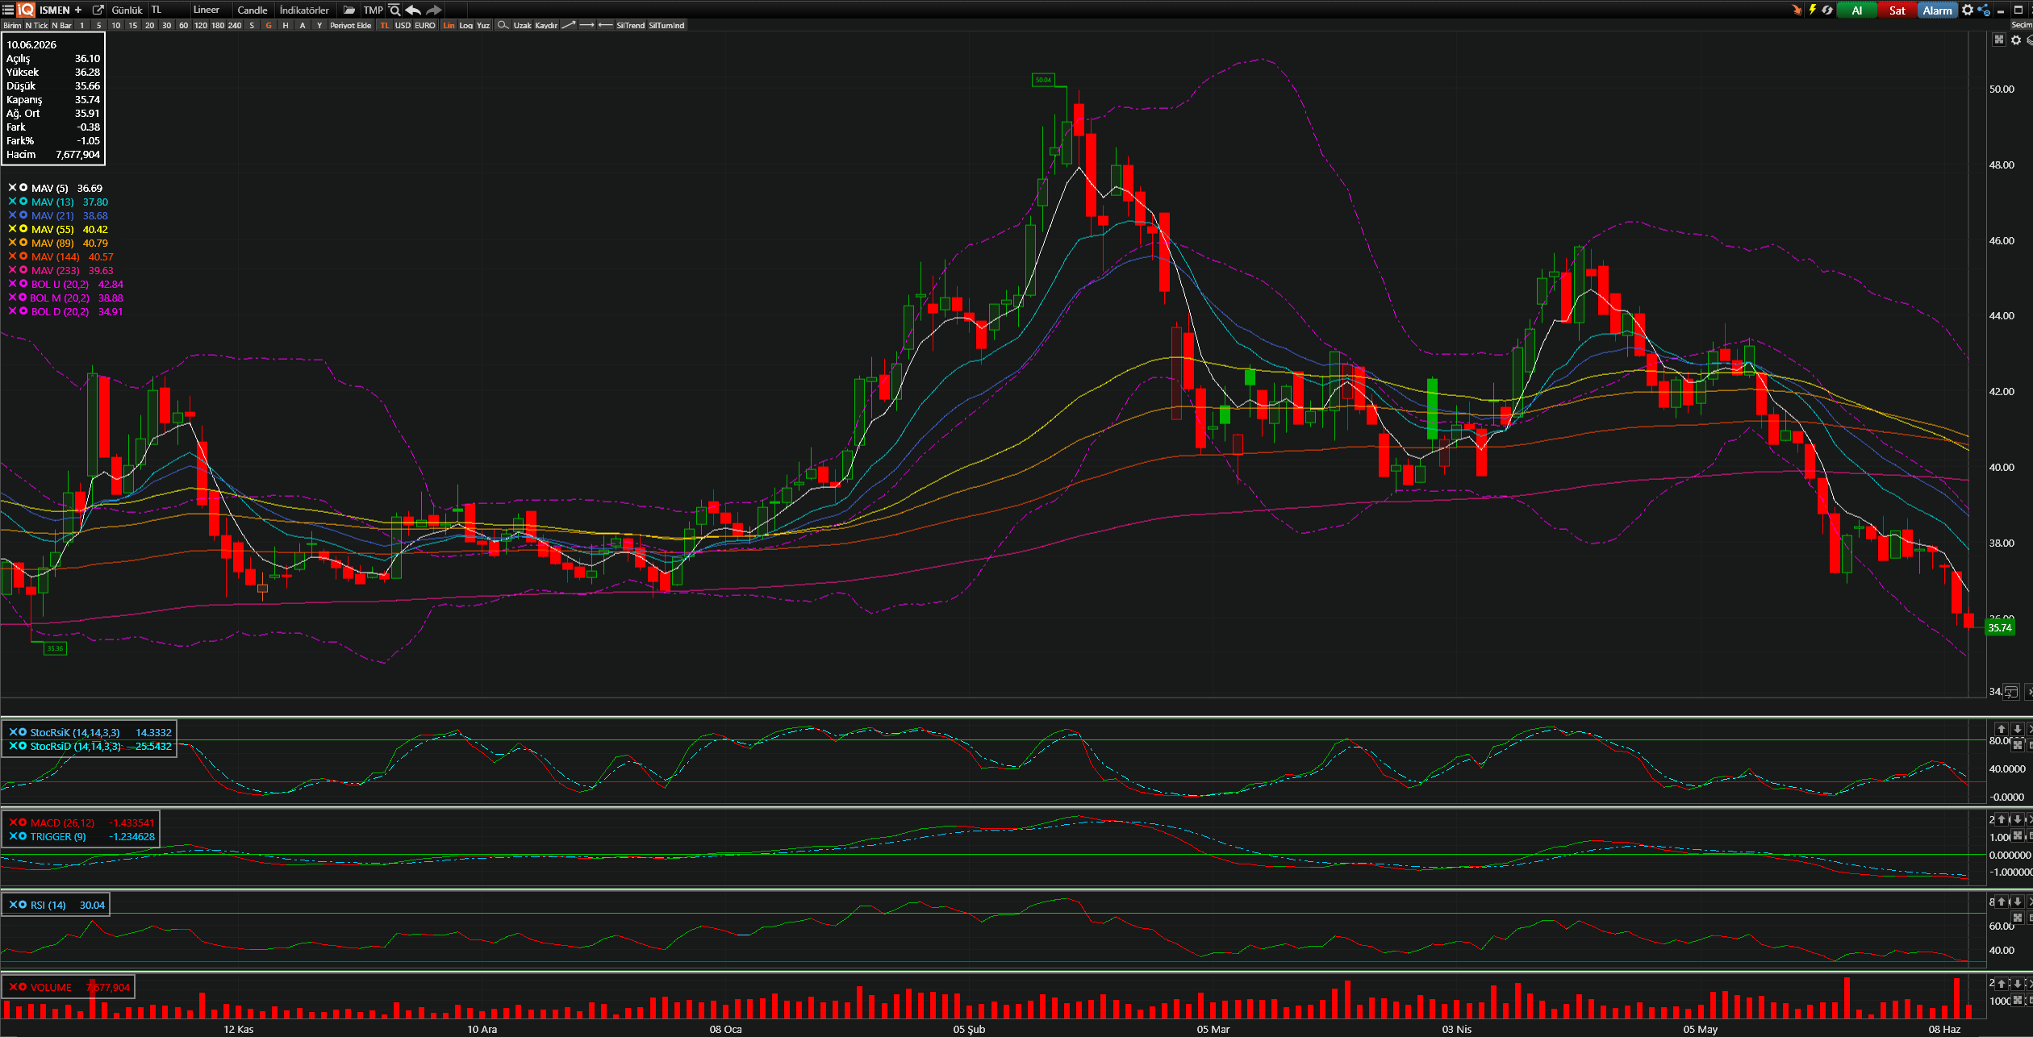Screen dimensions: 2033x1037
Task: Redo the chart action
Action: pyautogui.click(x=434, y=10)
